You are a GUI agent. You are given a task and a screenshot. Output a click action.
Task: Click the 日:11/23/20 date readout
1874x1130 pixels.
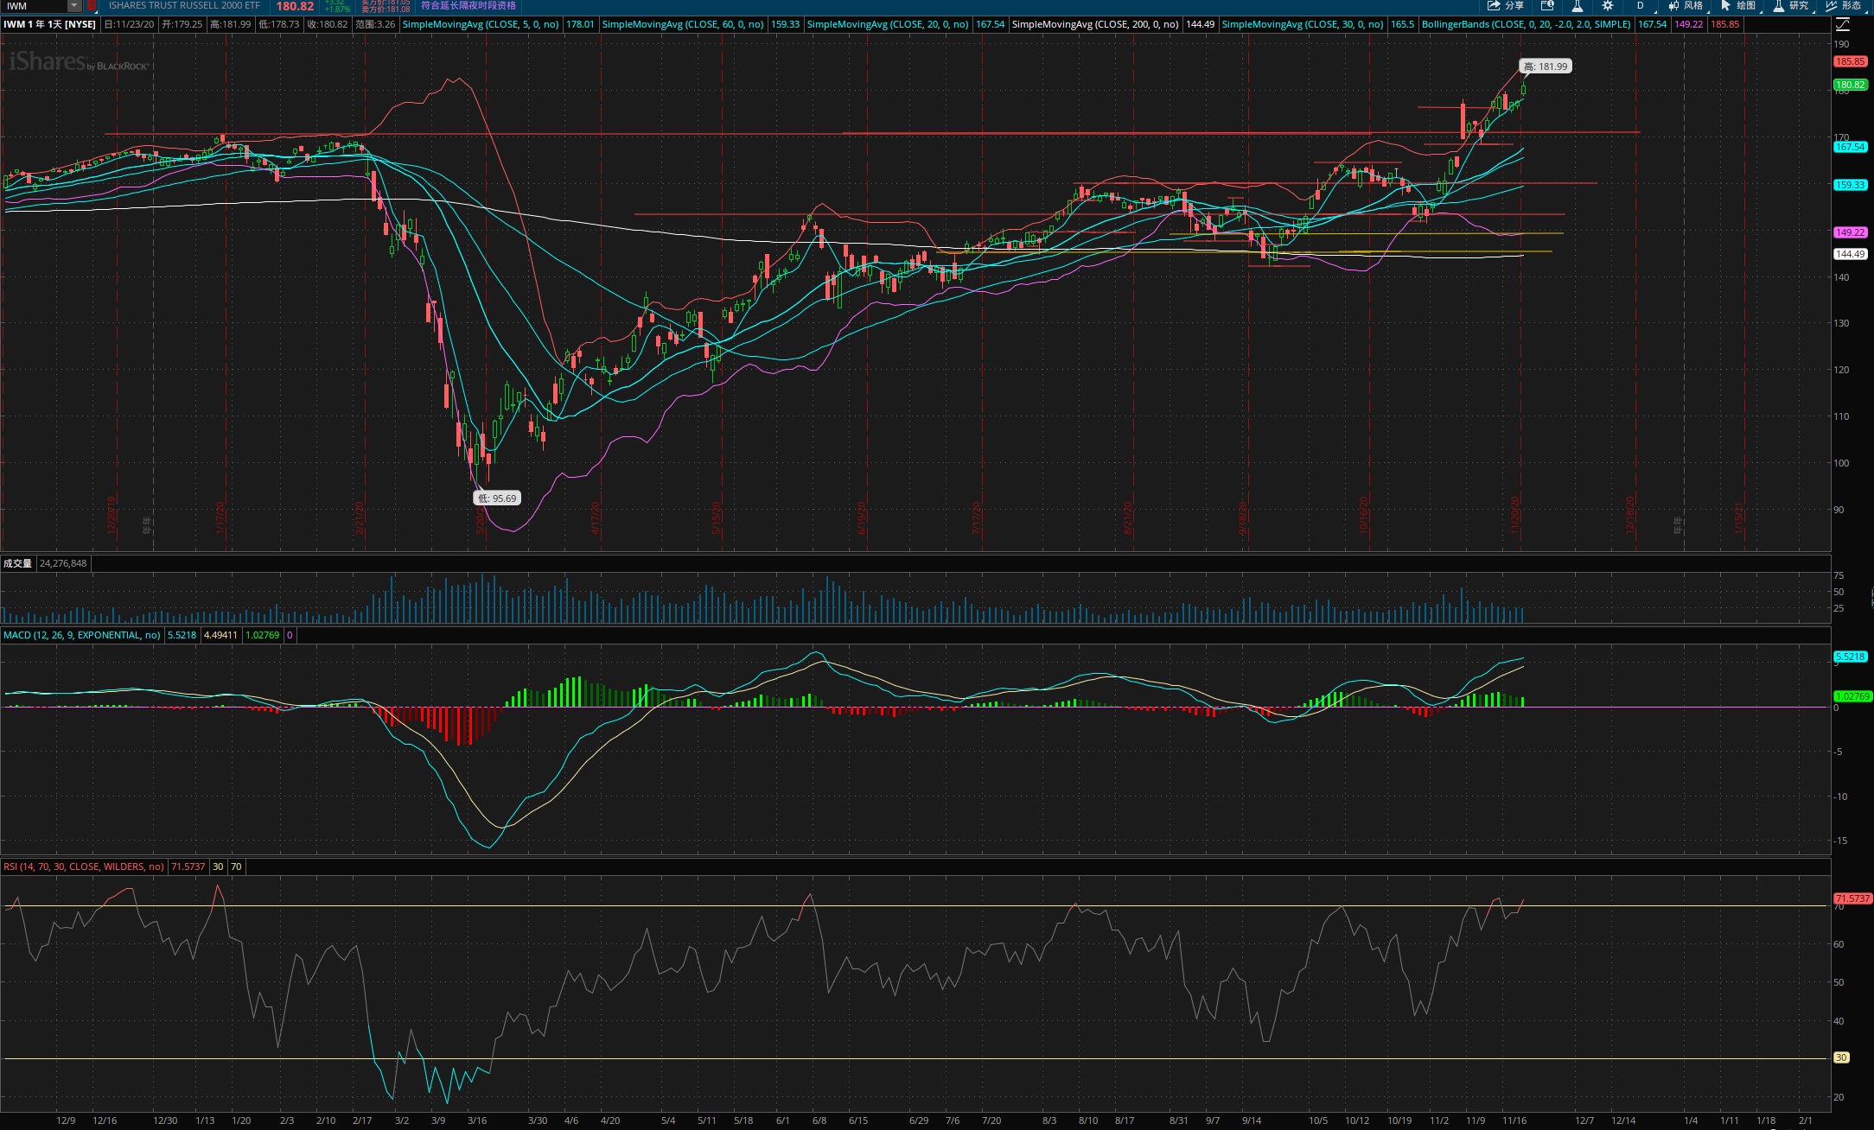[x=130, y=24]
